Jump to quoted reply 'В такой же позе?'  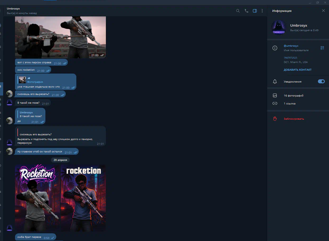pos(31,114)
